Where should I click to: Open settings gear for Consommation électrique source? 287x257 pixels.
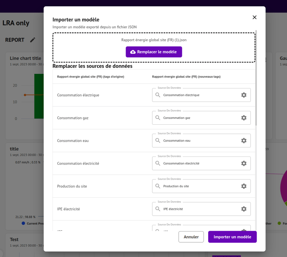pos(244,95)
